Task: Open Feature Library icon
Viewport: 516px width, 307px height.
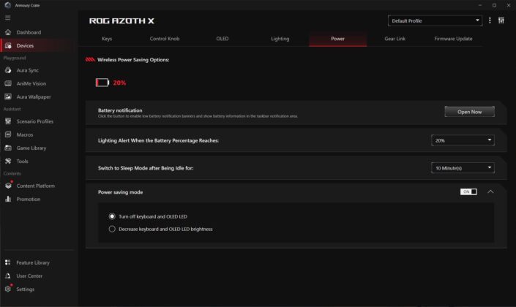Action: pos(7,262)
